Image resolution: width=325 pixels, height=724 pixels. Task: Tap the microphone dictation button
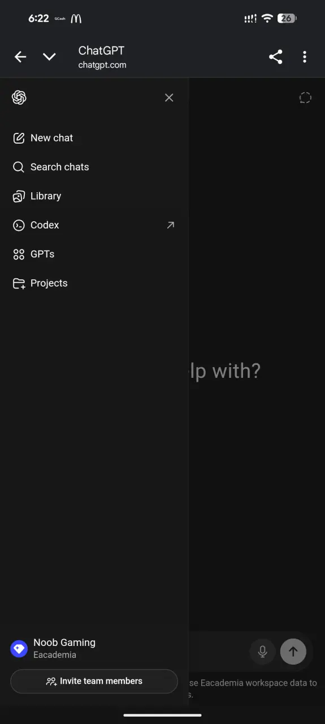point(262,652)
